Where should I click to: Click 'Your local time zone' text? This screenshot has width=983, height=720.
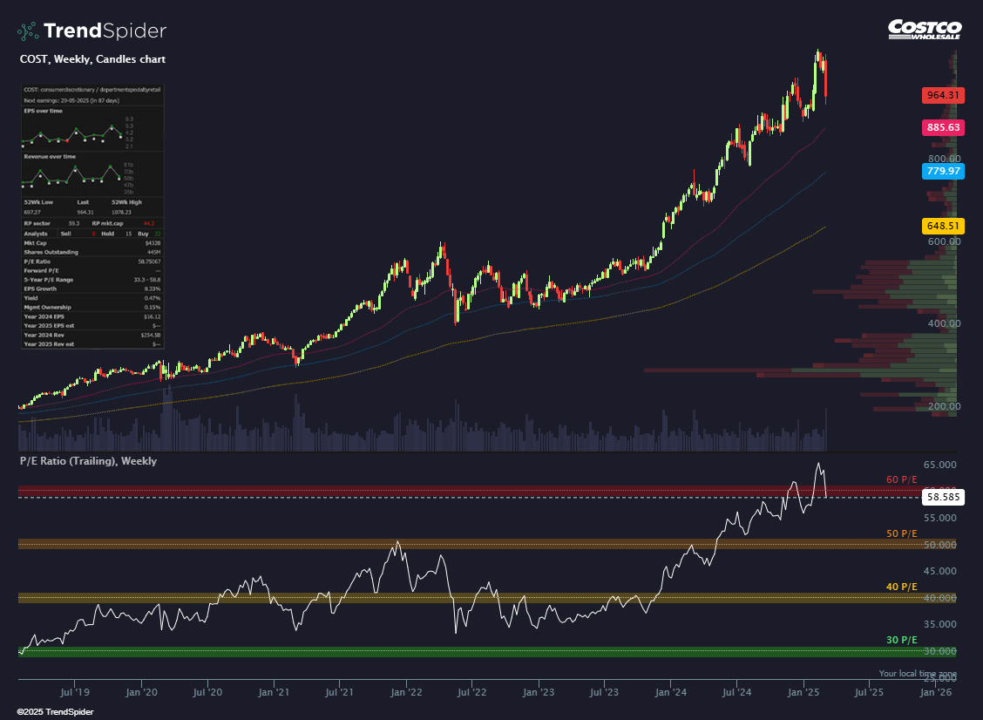[918, 674]
